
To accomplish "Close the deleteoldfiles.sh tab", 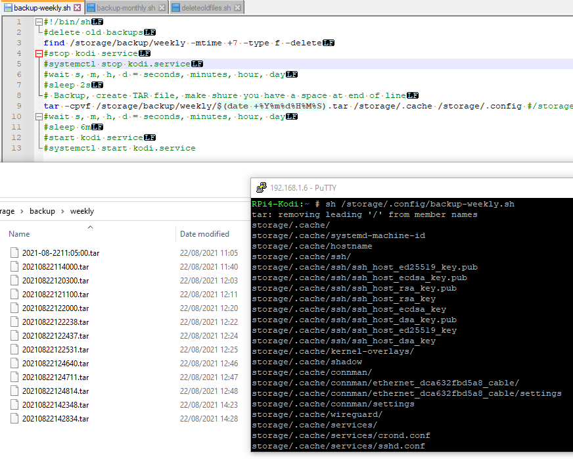I will (x=237, y=8).
